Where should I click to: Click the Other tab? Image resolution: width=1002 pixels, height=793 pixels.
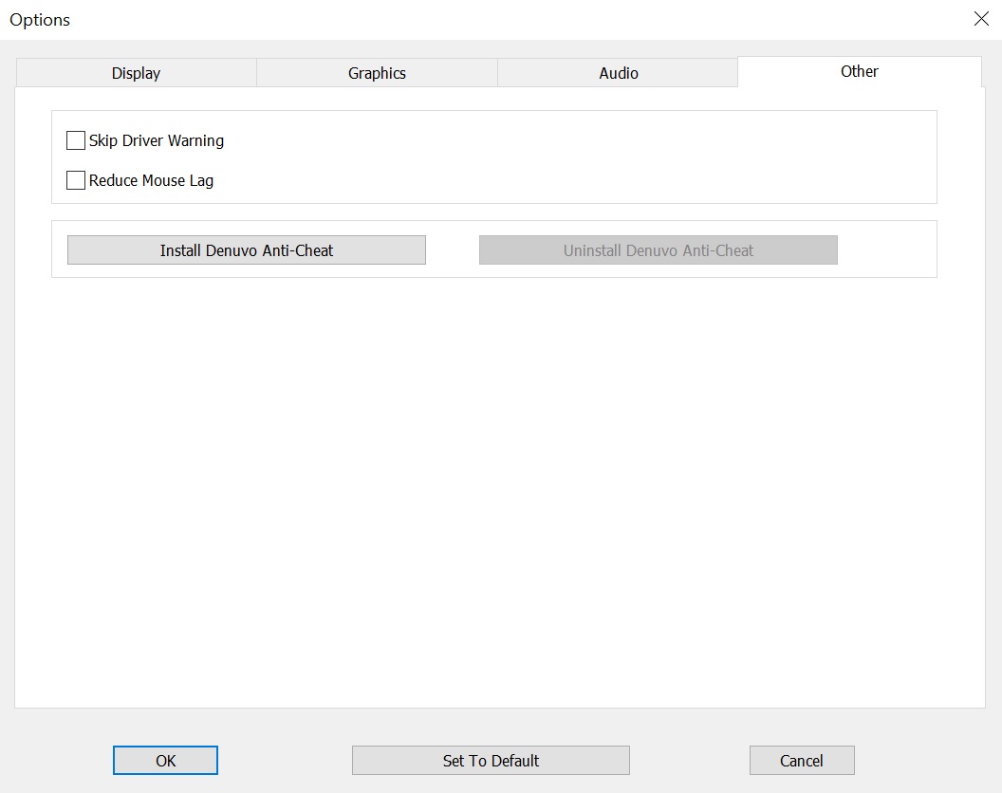point(859,71)
